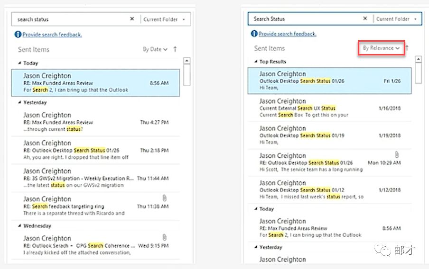429x269 pixels.
Task: Open the By Date sort dropdown
Action: point(155,49)
